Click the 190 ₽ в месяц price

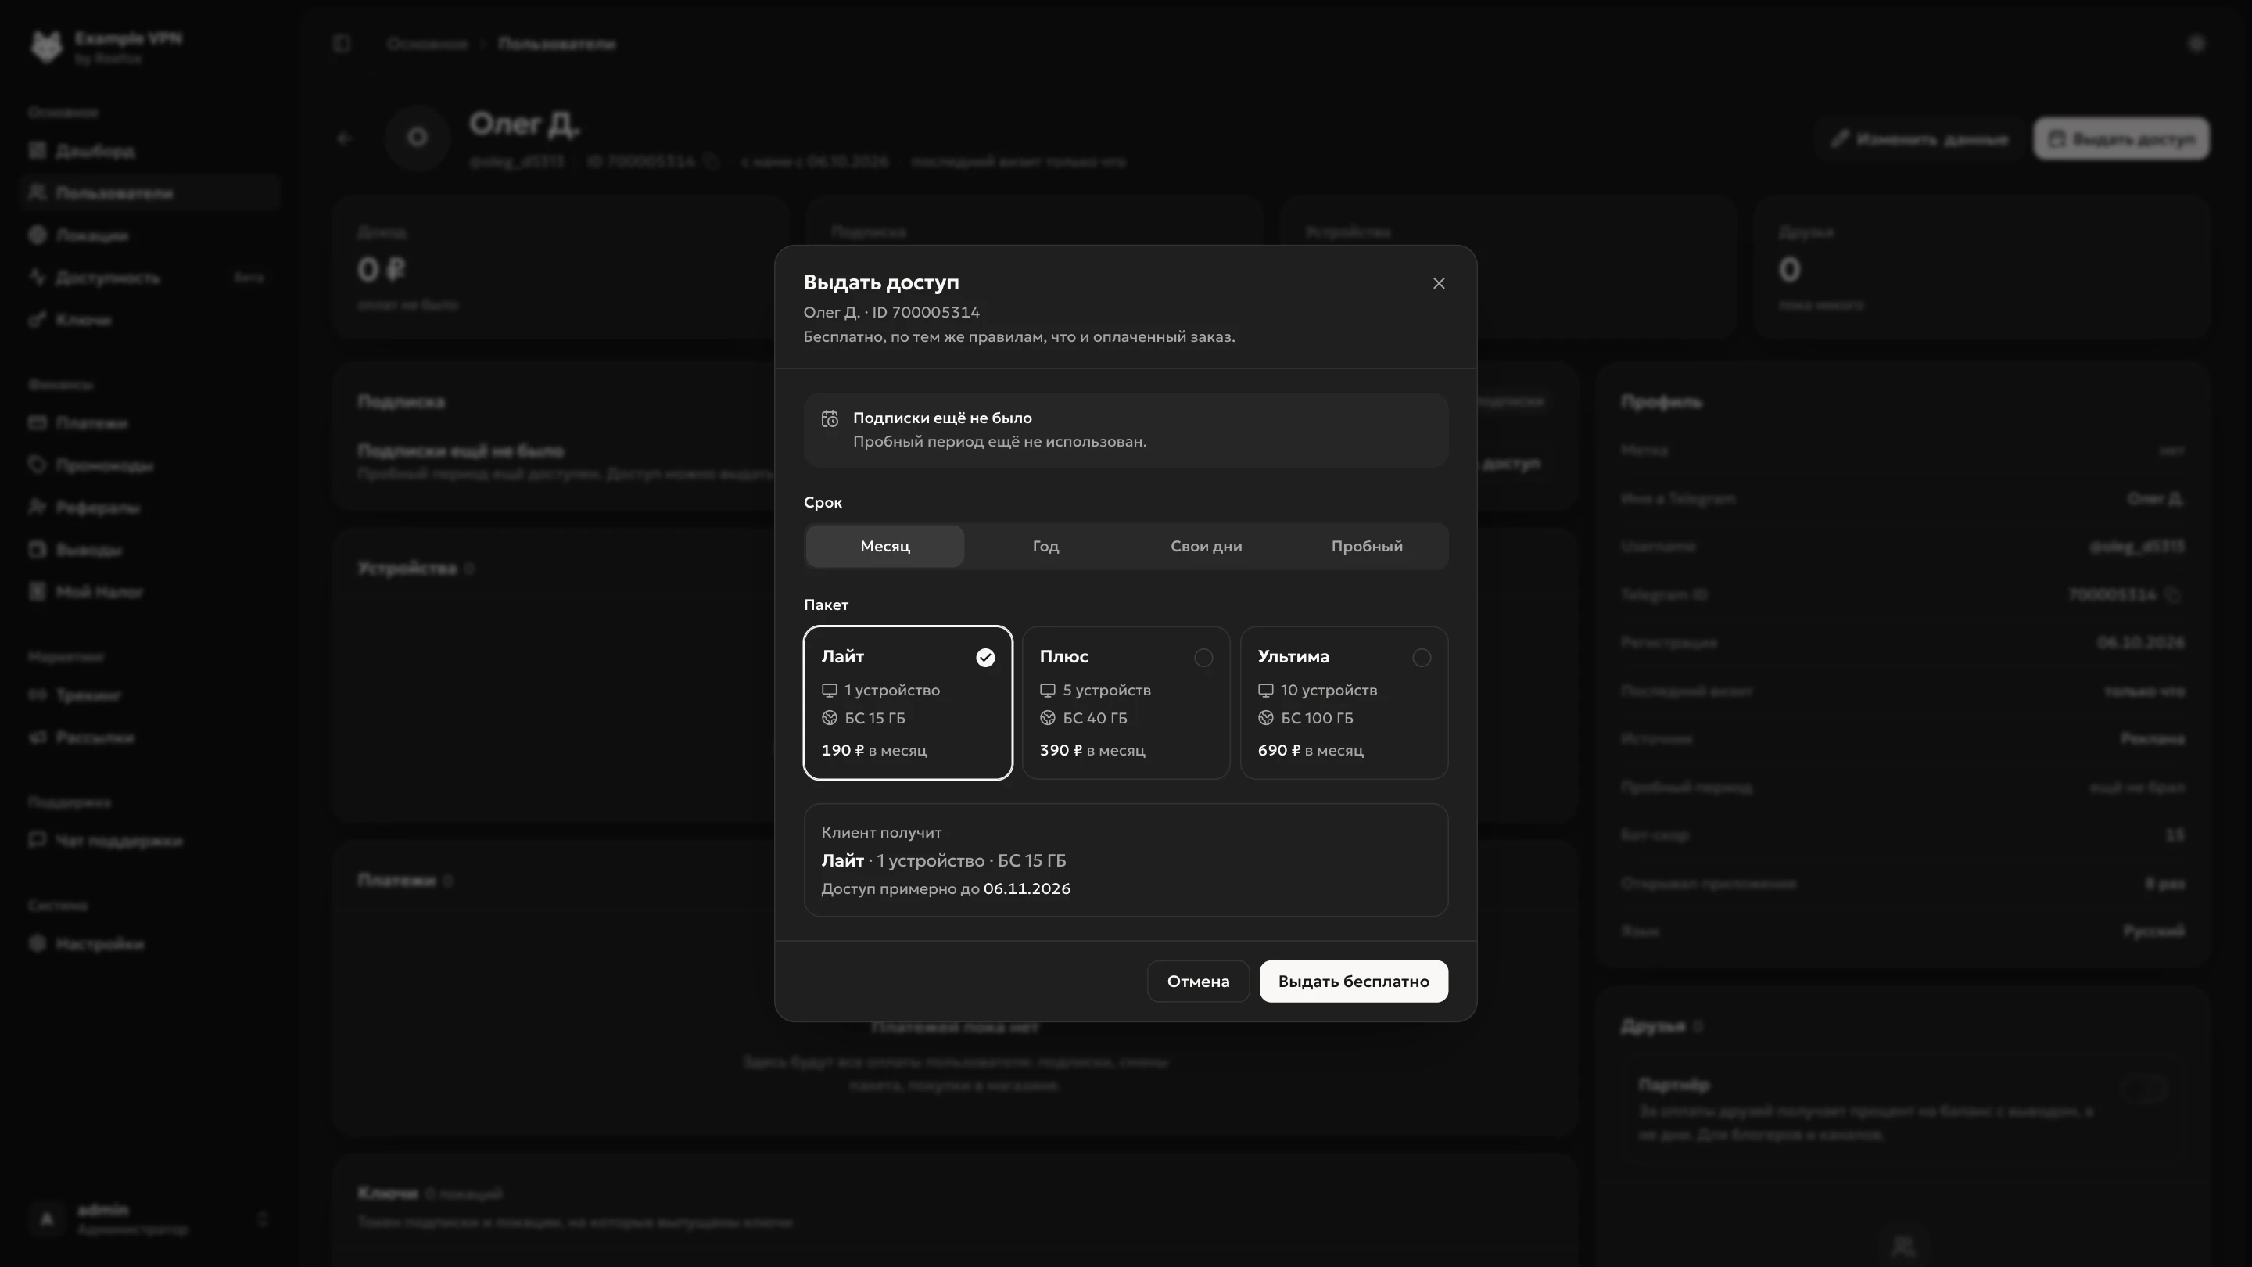click(873, 750)
